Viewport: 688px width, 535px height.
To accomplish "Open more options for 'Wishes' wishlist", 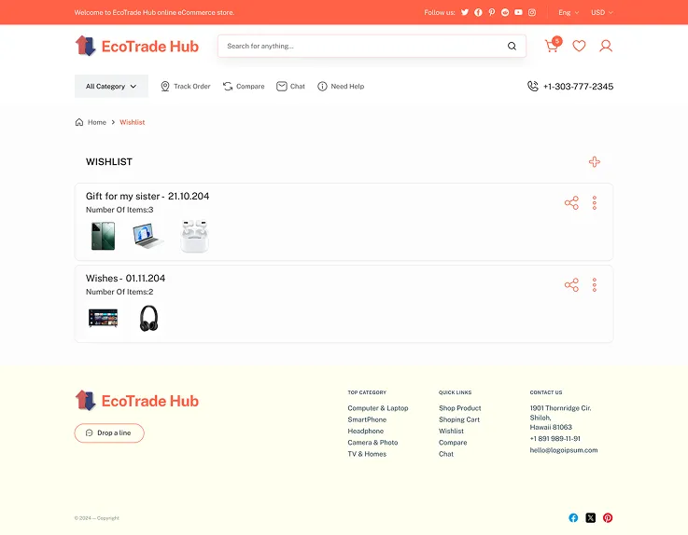I will click(x=595, y=285).
